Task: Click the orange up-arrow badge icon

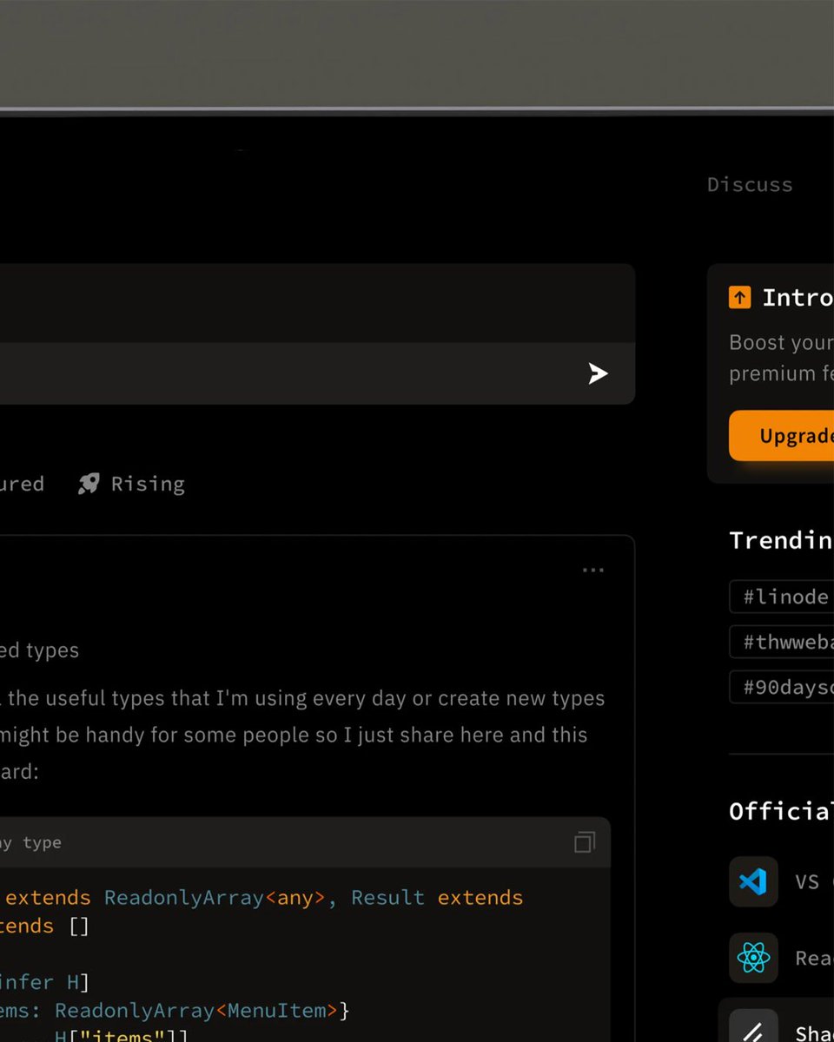Action: (739, 298)
